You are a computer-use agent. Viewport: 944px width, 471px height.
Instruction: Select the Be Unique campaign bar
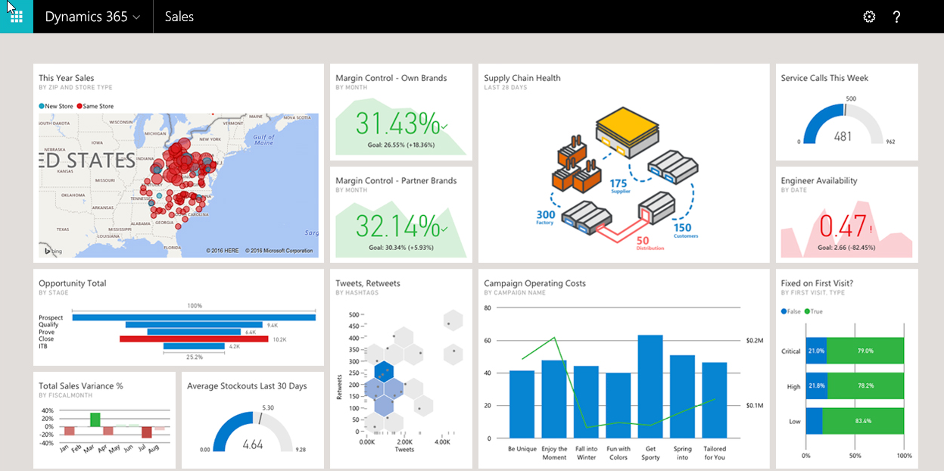(522, 404)
